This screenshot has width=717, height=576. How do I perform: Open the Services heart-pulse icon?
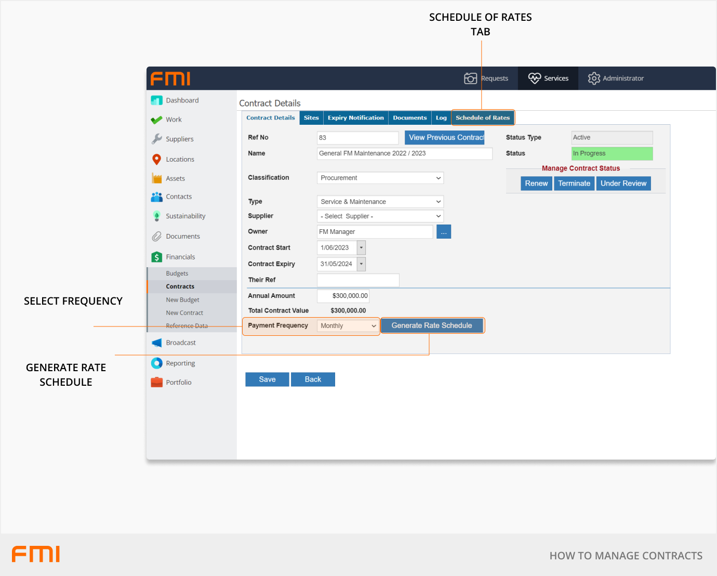point(535,78)
